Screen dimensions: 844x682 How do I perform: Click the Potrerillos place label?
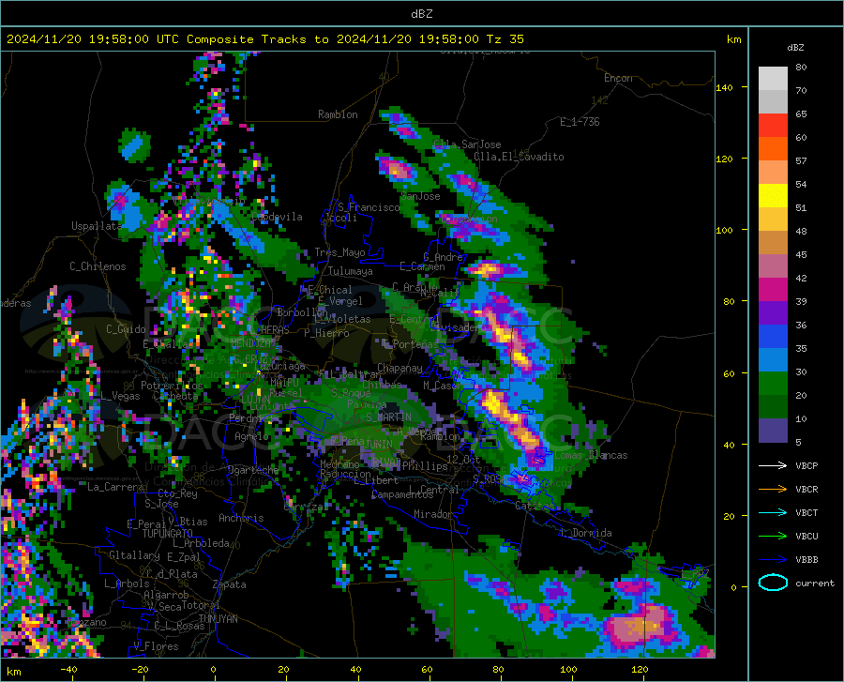coord(172,386)
